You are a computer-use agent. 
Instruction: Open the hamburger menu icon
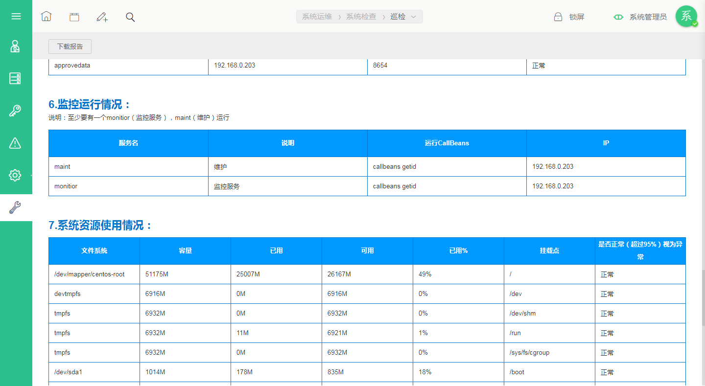point(16,16)
